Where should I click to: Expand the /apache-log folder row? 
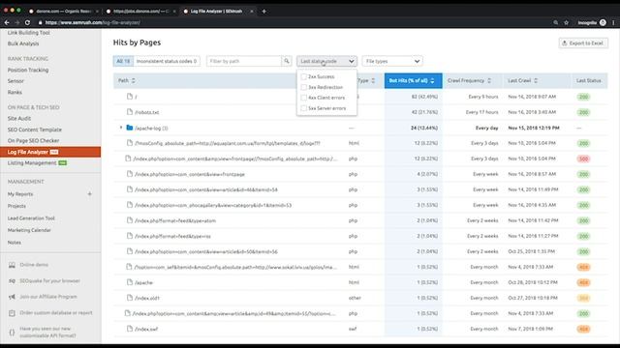pos(121,128)
